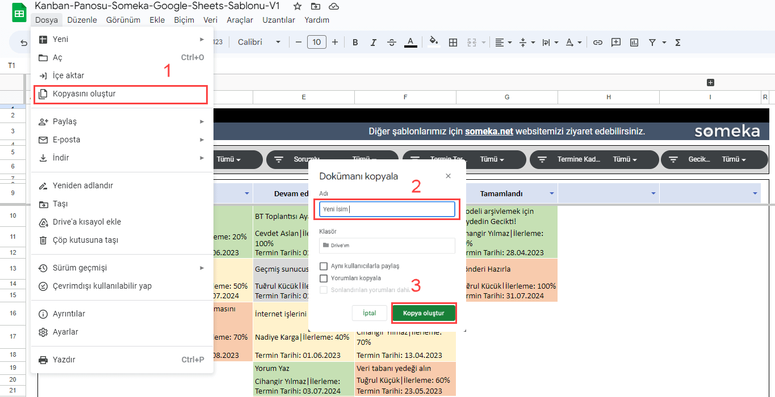Close the 'Dokümanı kopyala' dialog

point(449,176)
